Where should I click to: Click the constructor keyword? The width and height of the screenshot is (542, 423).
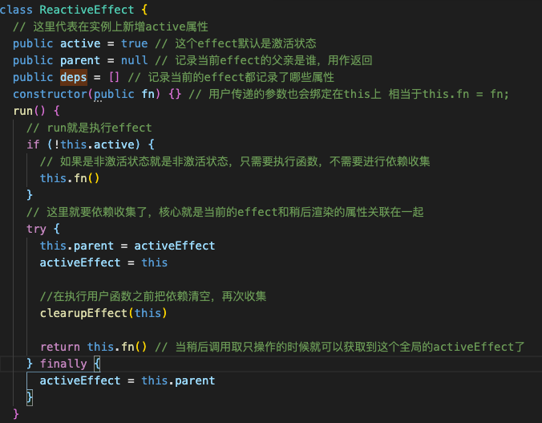coord(51,94)
